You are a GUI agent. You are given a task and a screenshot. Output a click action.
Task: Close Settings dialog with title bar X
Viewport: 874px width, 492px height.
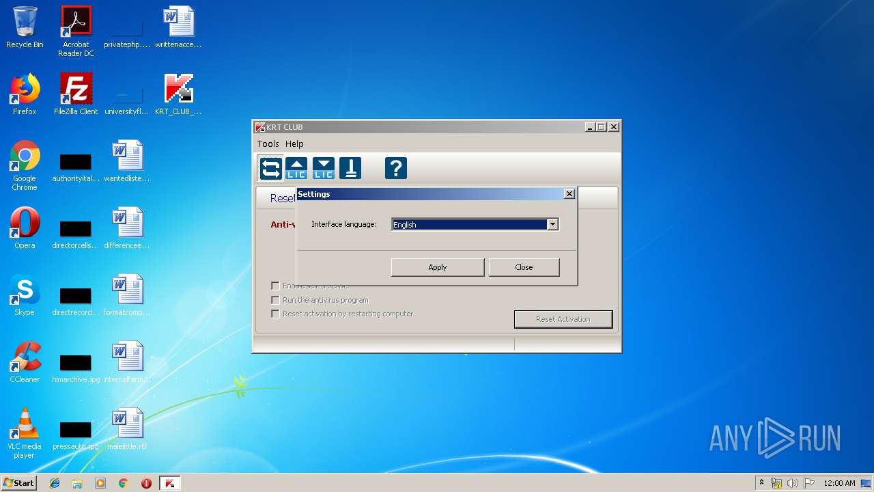(569, 194)
